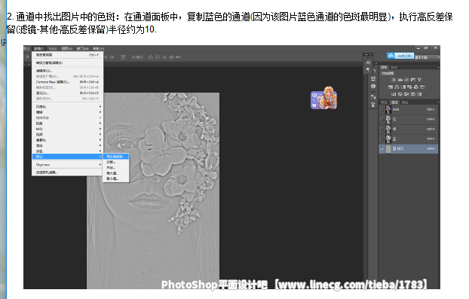Choose the High Pass submenu item
Viewport: 469px width, 299px height.
(116, 157)
